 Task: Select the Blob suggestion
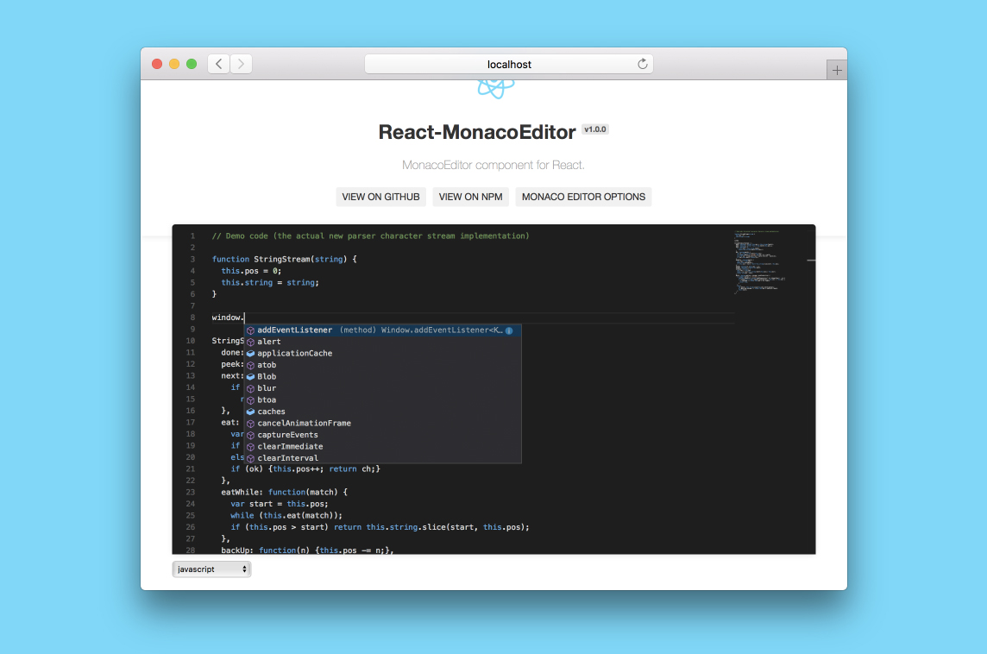click(x=383, y=376)
